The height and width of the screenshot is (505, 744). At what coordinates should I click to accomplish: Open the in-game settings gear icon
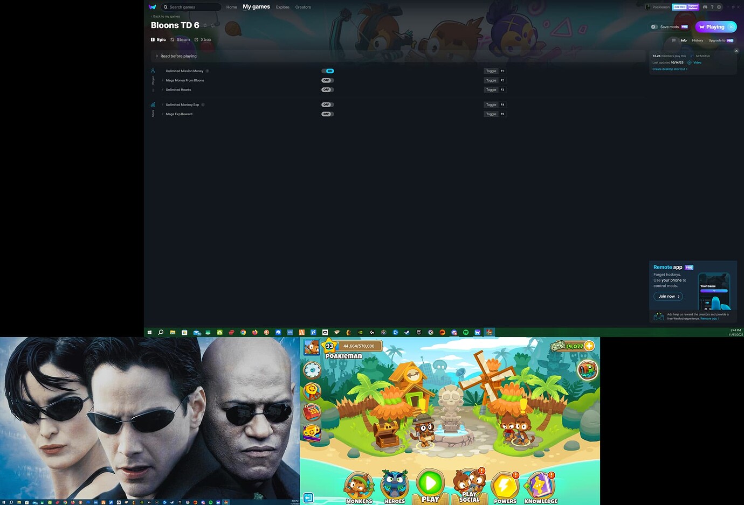(312, 370)
